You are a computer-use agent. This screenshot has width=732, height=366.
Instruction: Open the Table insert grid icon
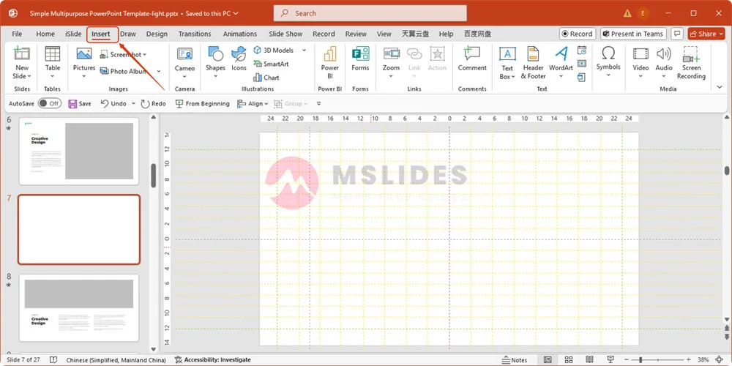point(52,53)
